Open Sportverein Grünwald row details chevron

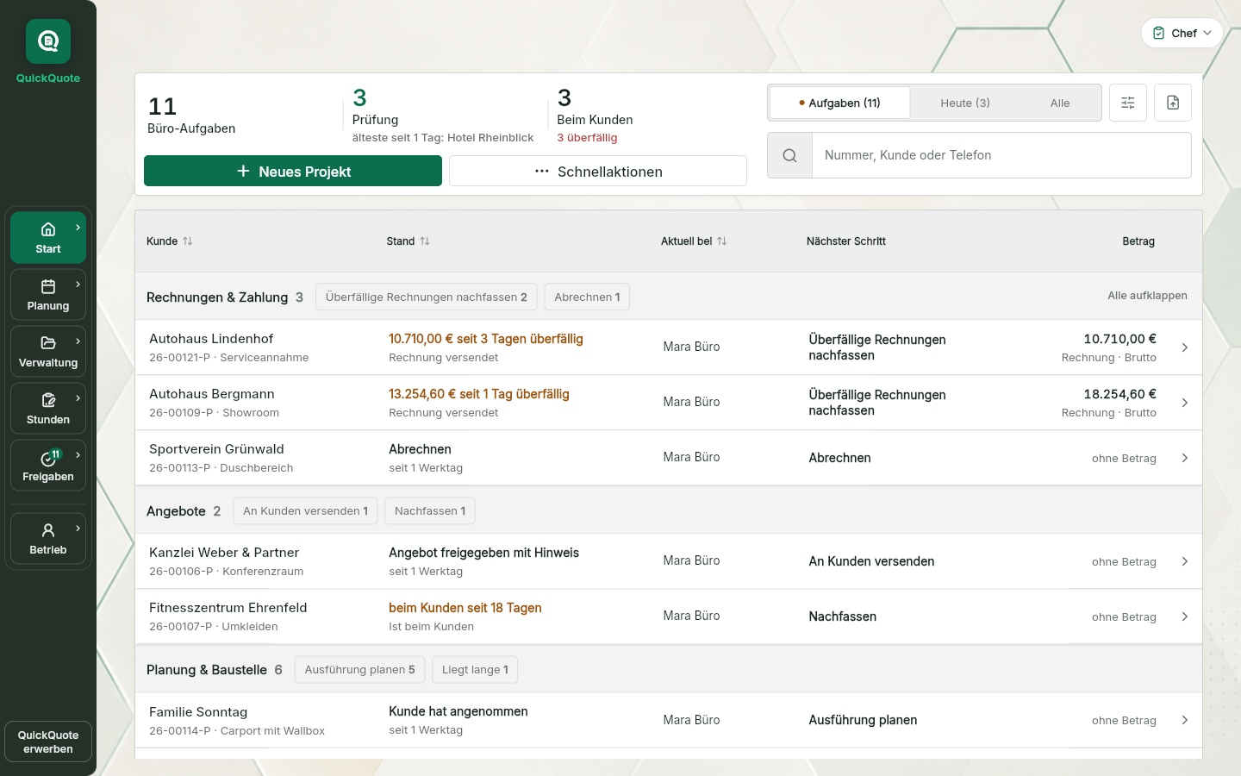[1185, 458]
